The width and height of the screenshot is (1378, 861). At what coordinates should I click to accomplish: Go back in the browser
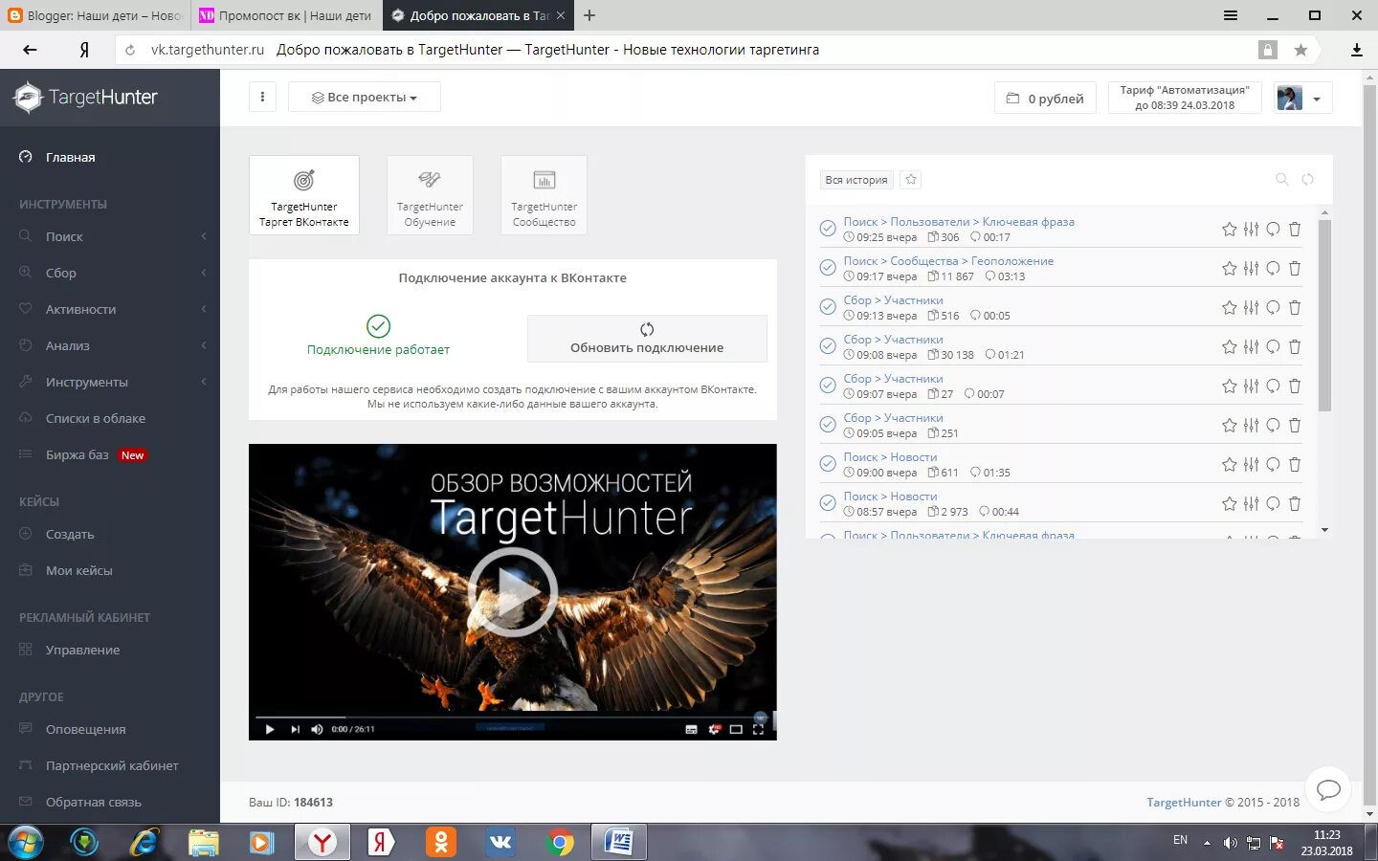(30, 50)
